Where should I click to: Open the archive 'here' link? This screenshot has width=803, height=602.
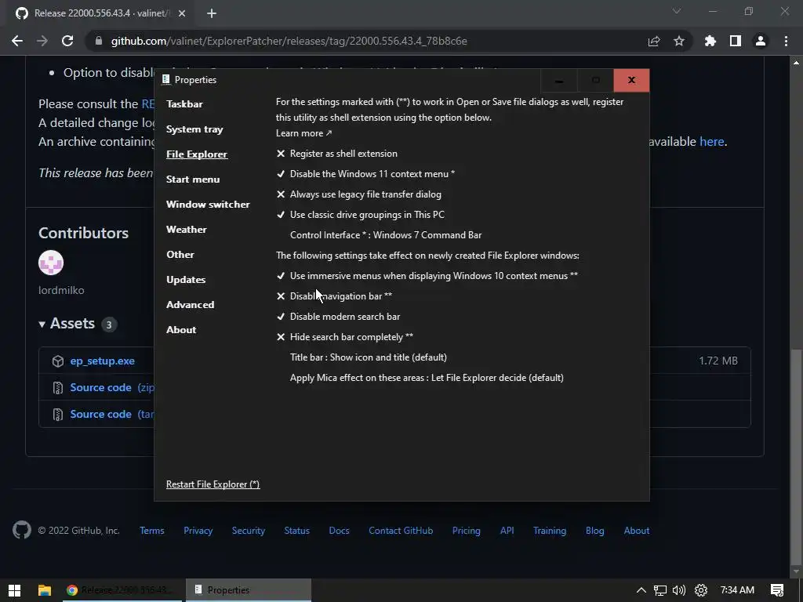pos(712,141)
